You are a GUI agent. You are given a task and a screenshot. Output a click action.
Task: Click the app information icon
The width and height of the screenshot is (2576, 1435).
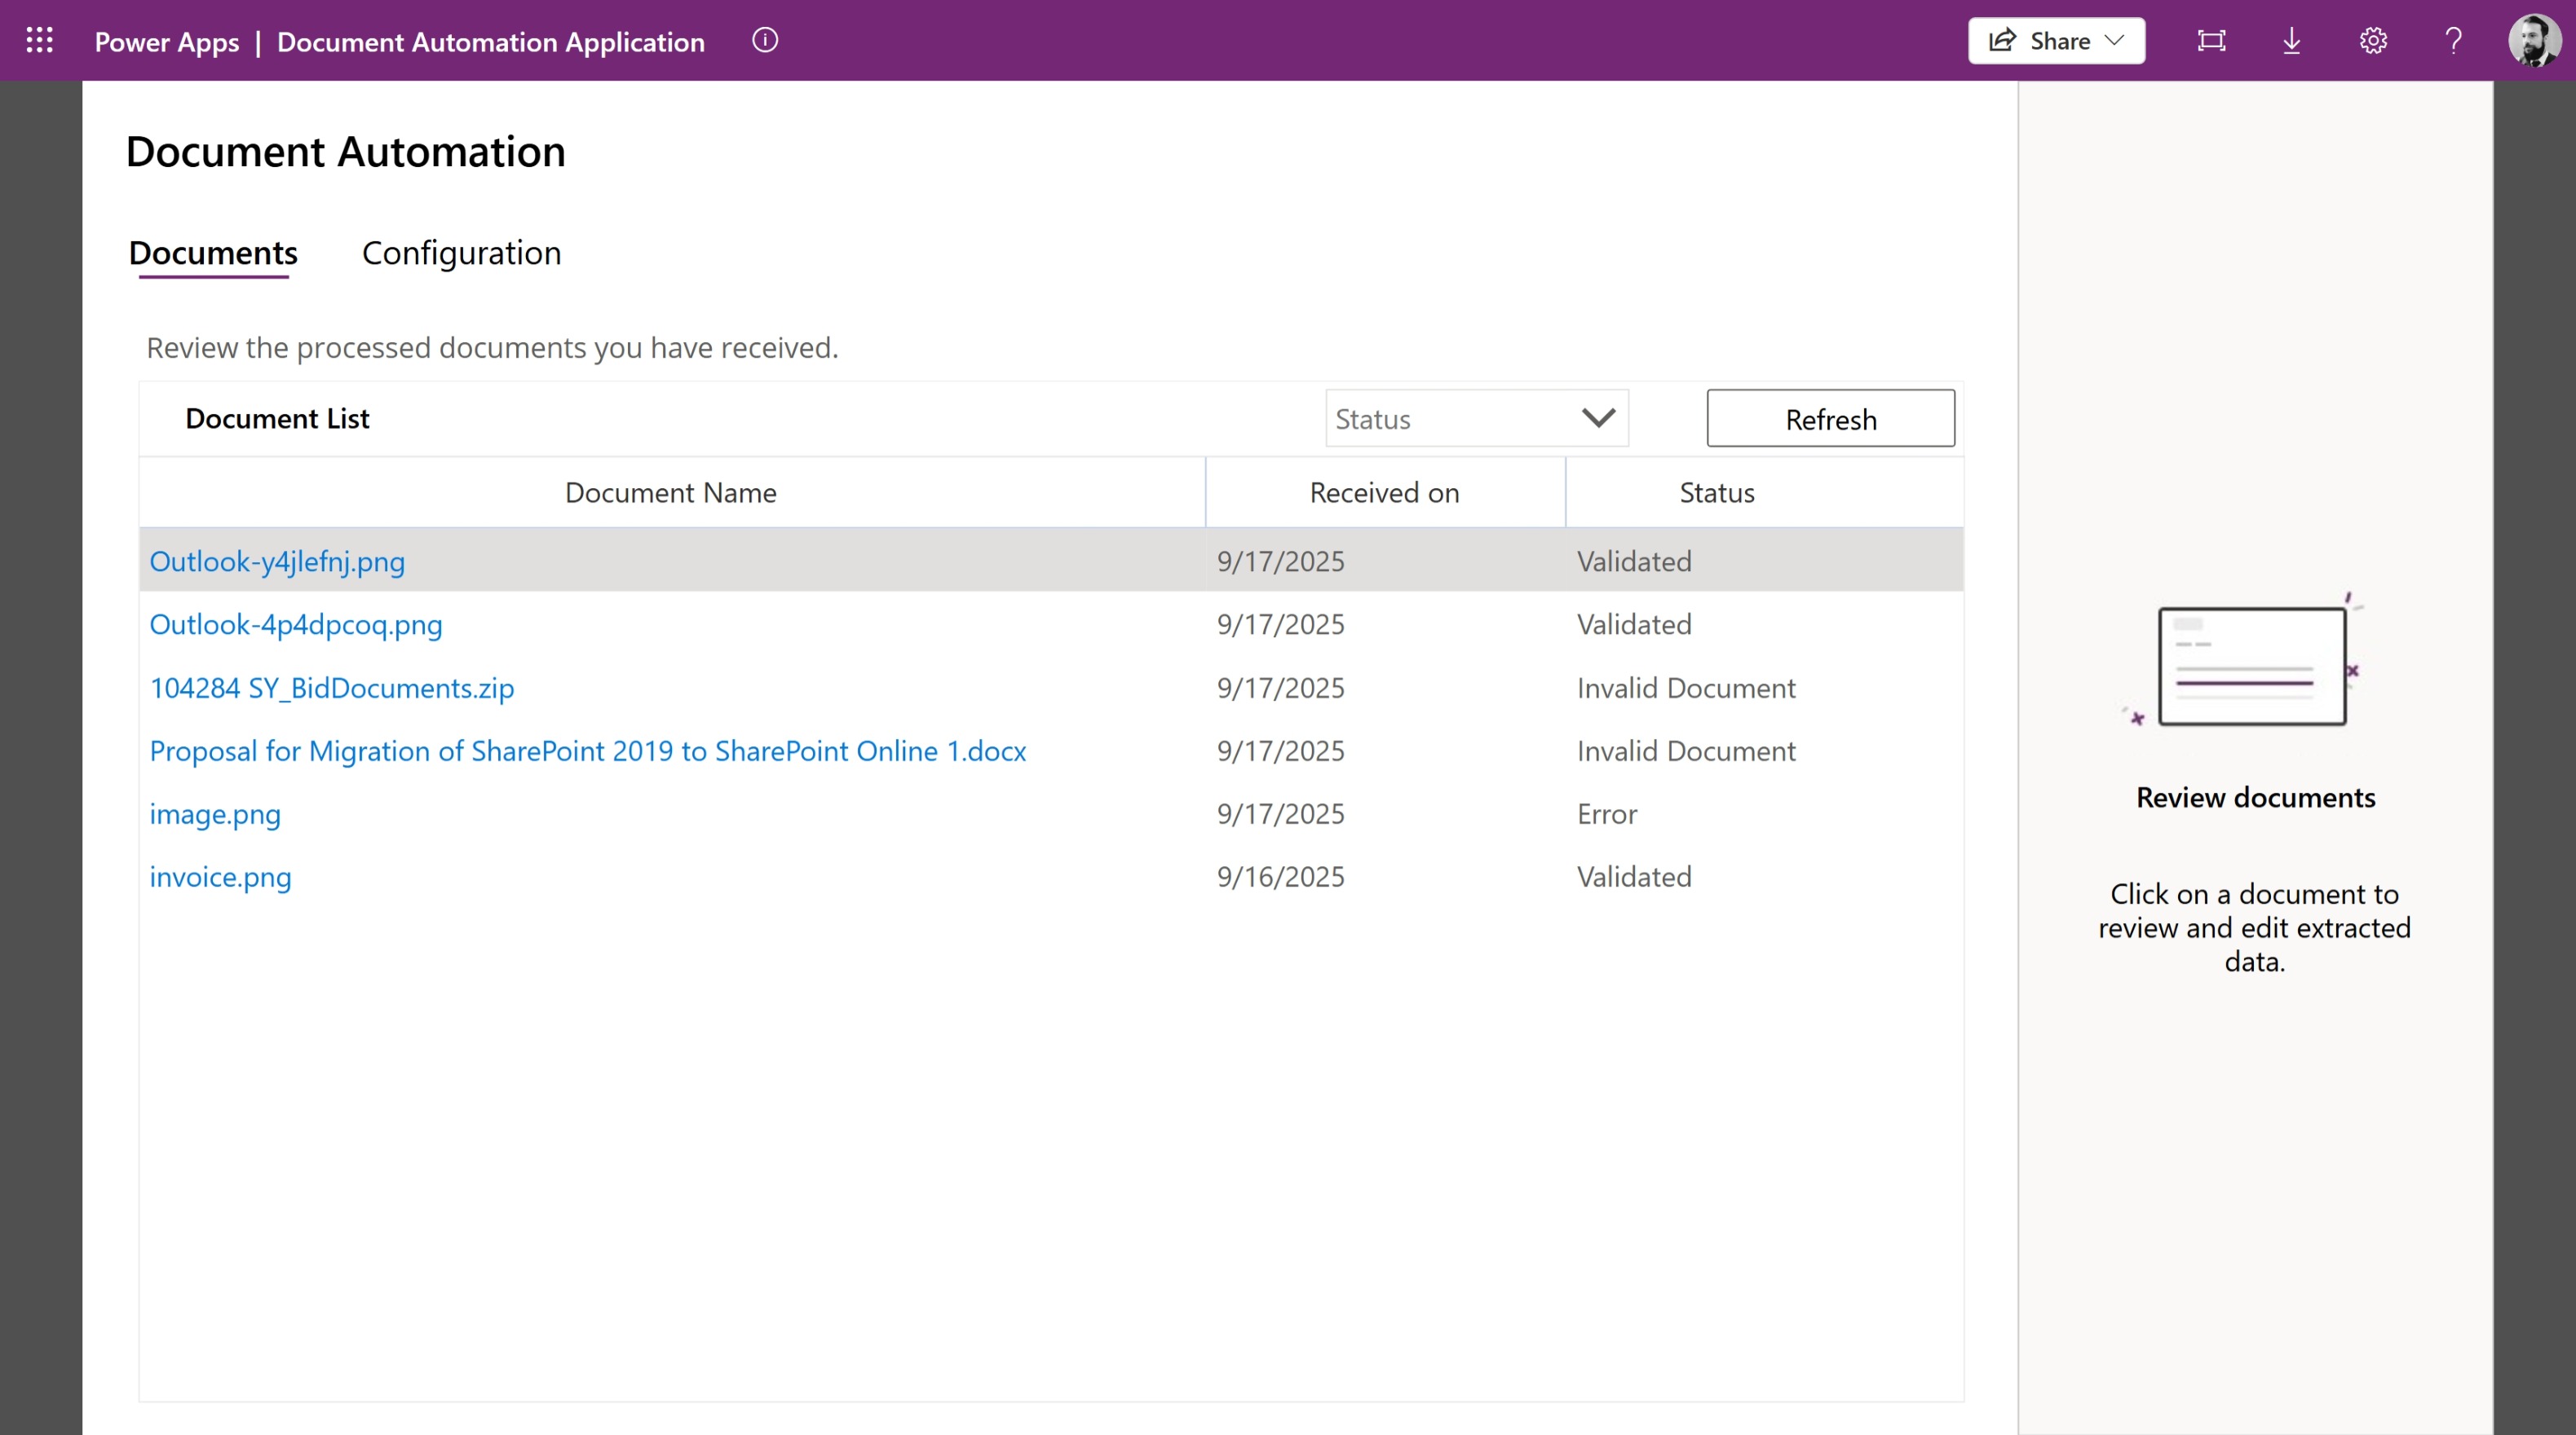[x=765, y=41]
